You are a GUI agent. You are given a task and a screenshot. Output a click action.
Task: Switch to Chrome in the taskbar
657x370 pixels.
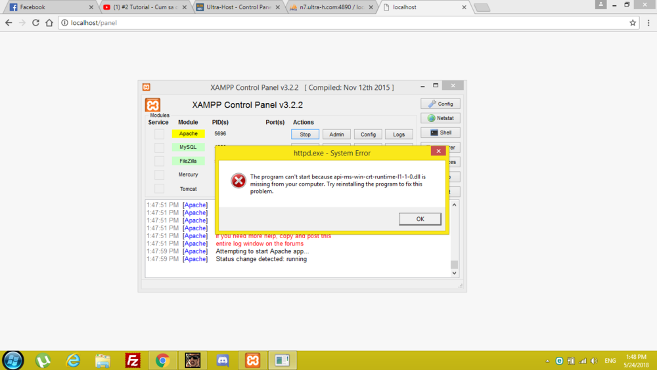(x=162, y=360)
